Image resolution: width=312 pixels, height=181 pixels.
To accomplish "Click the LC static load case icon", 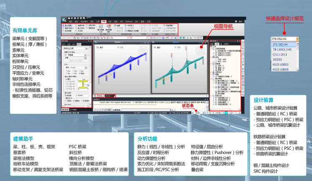I will [101, 27].
